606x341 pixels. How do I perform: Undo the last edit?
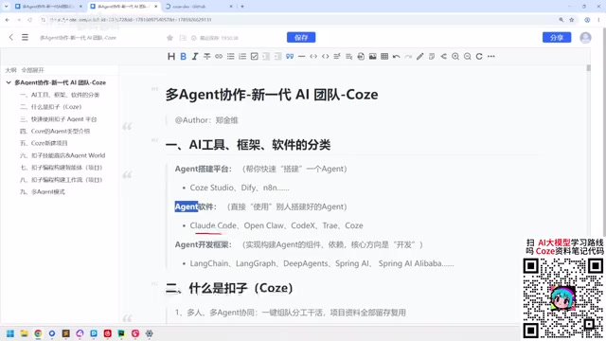tap(397, 57)
